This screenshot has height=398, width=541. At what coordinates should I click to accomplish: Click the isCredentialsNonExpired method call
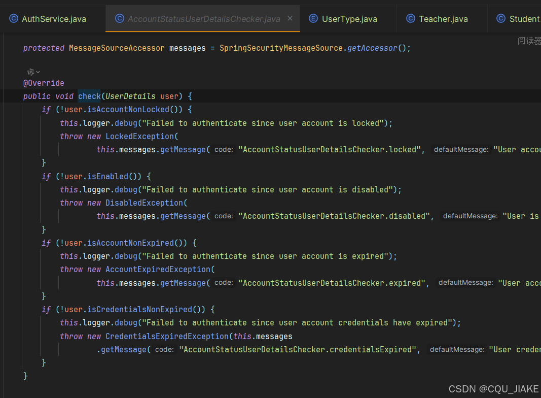140,310
